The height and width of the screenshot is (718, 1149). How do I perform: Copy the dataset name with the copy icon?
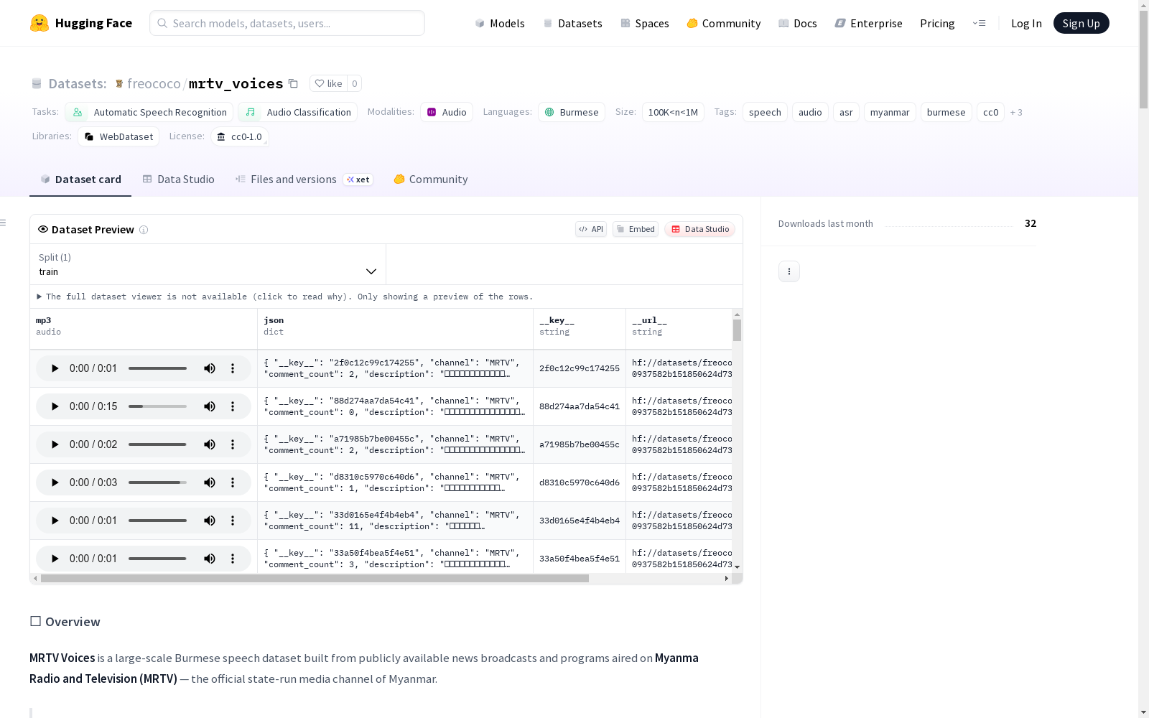pos(293,83)
